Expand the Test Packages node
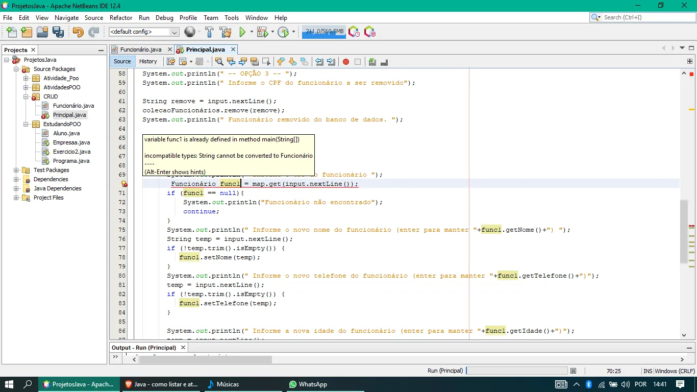697x392 pixels. 16,170
